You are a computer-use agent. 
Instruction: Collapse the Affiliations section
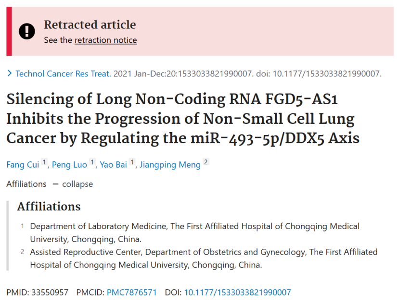(x=73, y=184)
